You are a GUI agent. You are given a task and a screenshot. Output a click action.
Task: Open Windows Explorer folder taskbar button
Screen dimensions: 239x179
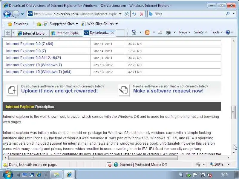point(56,175)
